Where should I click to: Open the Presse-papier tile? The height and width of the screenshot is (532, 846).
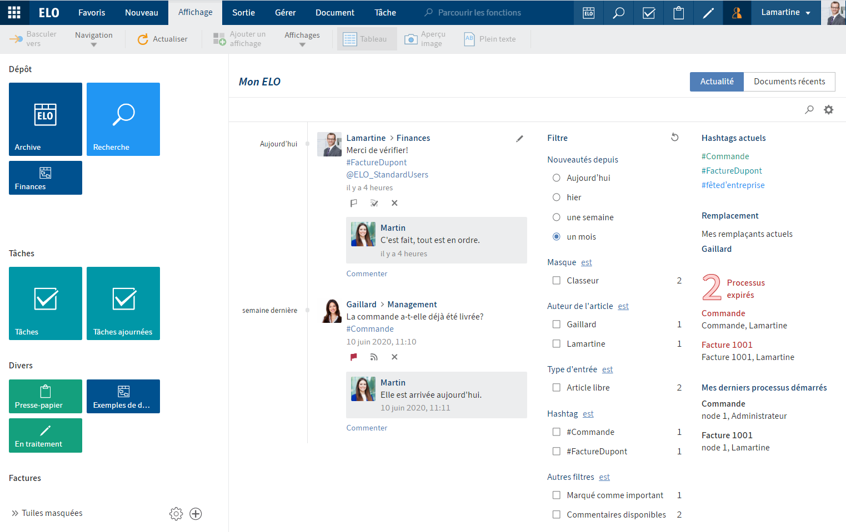pyautogui.click(x=46, y=396)
